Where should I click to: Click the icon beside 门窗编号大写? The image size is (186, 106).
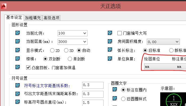(x=110, y=33)
